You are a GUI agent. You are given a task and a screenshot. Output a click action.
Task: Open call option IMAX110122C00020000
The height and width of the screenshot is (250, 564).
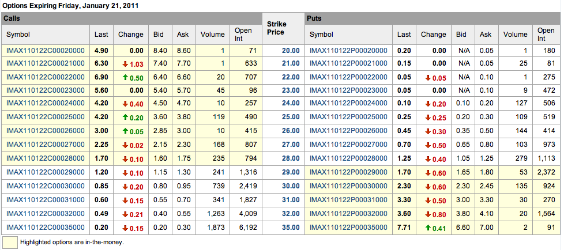click(x=45, y=51)
